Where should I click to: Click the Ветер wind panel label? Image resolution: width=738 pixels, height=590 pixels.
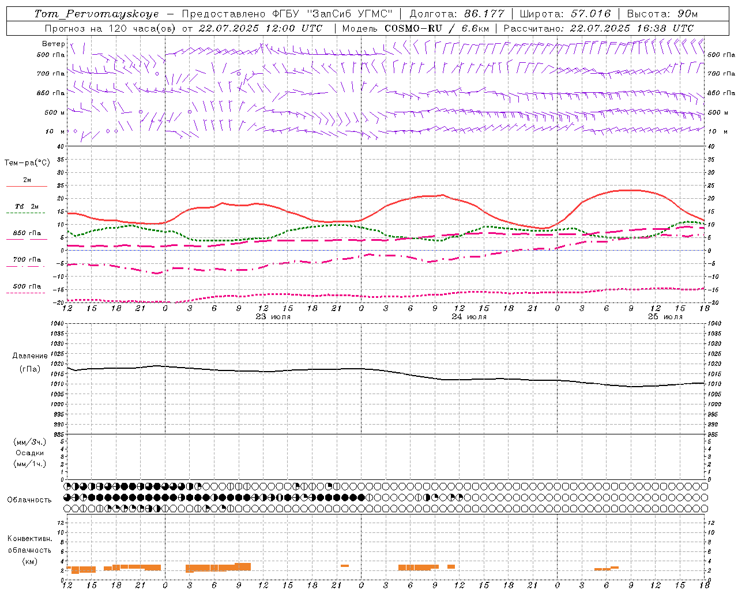[54, 44]
